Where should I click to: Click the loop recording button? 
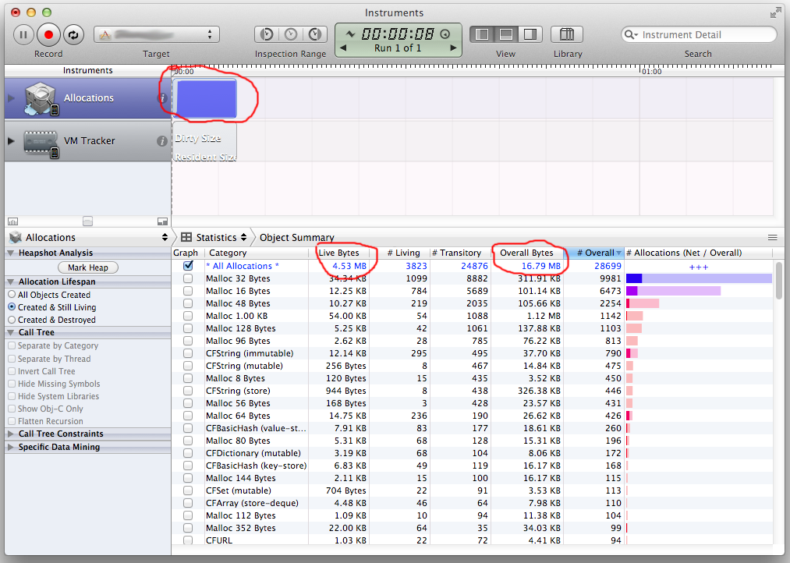click(73, 34)
